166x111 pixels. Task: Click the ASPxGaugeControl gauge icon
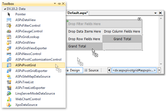9,31
